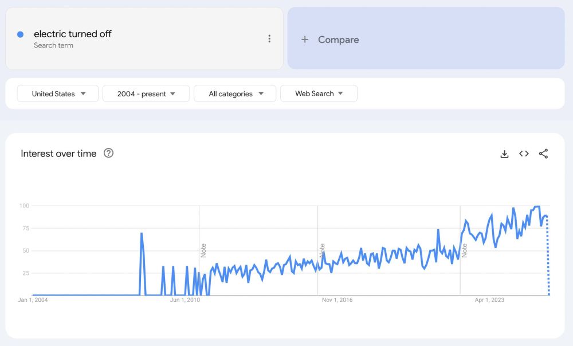
Task: Select the electric turned off search term
Action: click(x=73, y=34)
